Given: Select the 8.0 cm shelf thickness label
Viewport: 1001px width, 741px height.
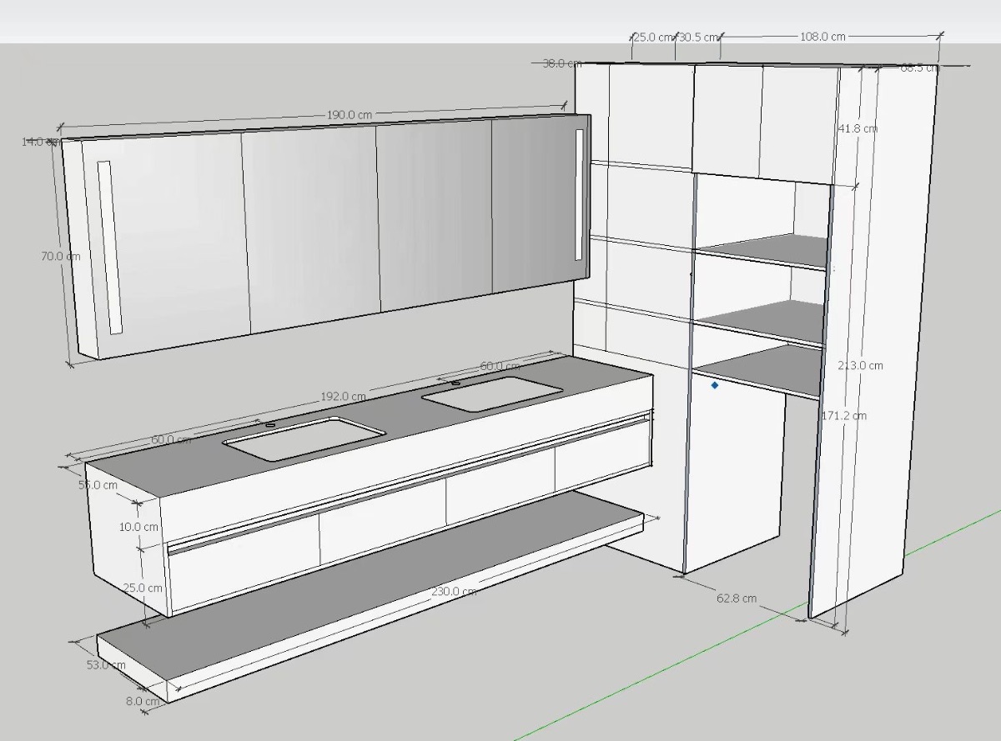Looking at the screenshot, I should pos(143,701).
